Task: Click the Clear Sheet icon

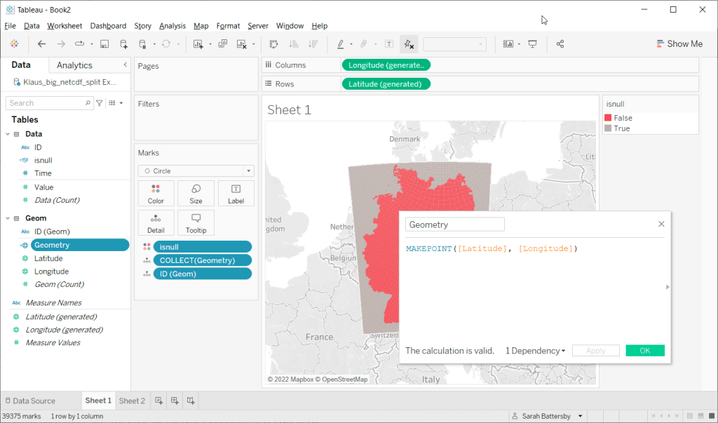Action: [x=242, y=44]
